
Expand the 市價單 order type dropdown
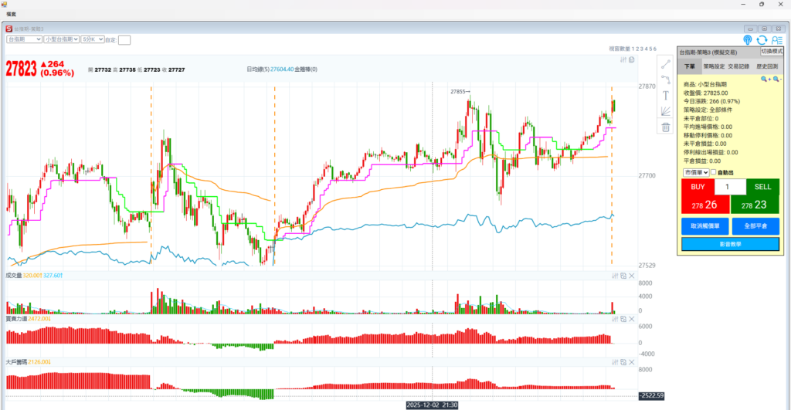pyautogui.click(x=695, y=172)
